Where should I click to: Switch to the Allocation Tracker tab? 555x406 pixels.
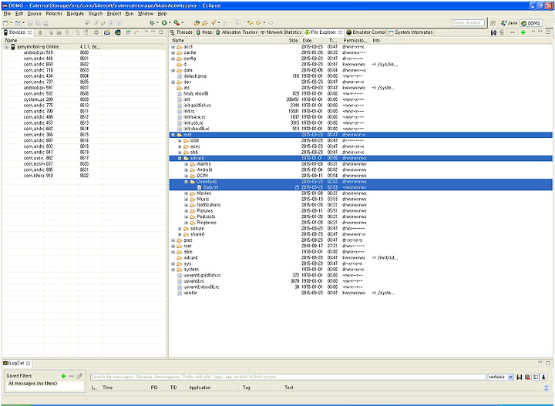[x=237, y=32]
